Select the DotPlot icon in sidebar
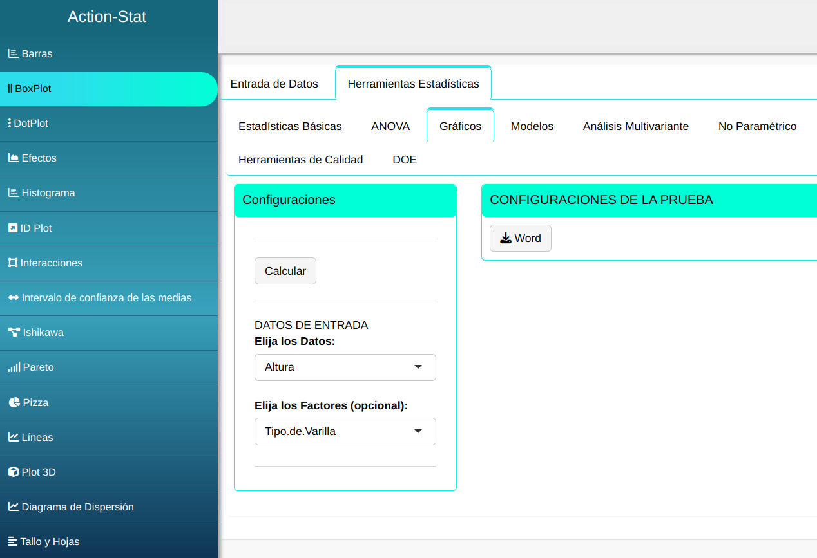 click(10, 124)
